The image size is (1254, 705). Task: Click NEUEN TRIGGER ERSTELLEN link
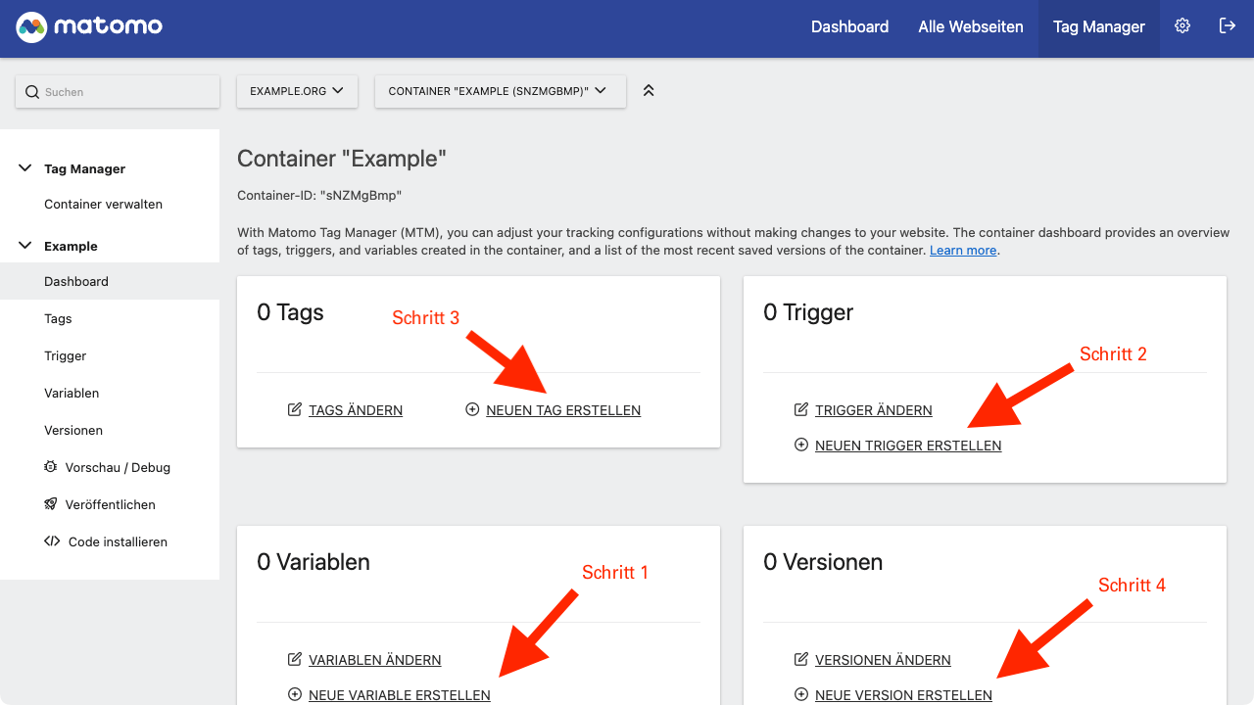point(908,446)
